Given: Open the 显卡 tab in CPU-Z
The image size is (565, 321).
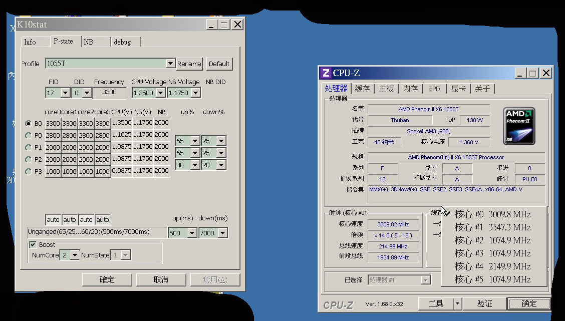Looking at the screenshot, I should coord(458,89).
